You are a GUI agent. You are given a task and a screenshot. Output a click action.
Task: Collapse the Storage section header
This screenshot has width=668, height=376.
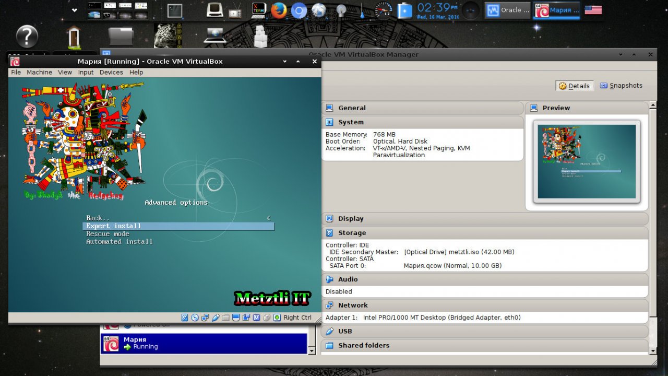tap(485, 233)
